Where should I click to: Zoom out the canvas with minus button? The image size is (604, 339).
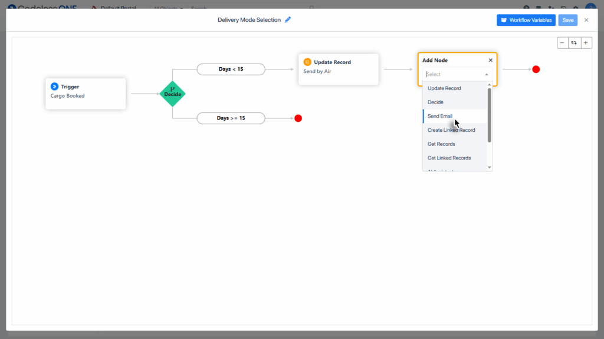(563, 43)
